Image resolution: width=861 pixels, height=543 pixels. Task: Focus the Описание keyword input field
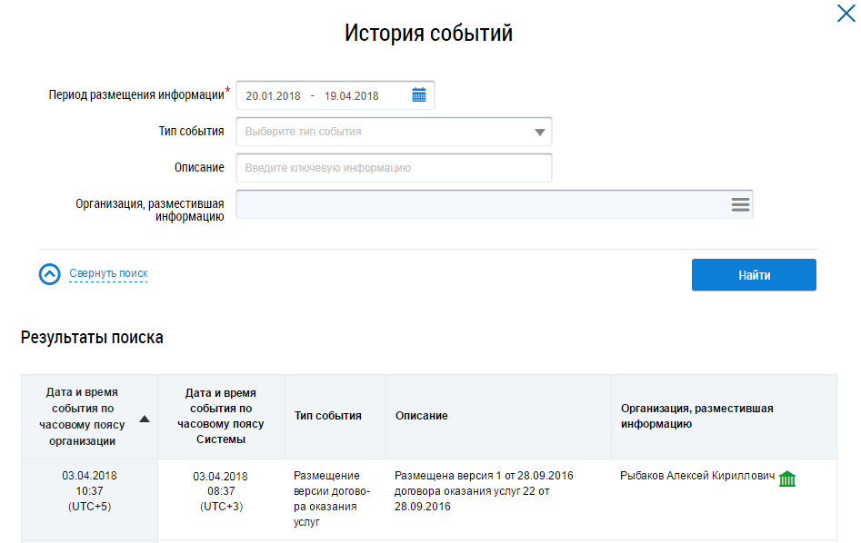tap(394, 168)
